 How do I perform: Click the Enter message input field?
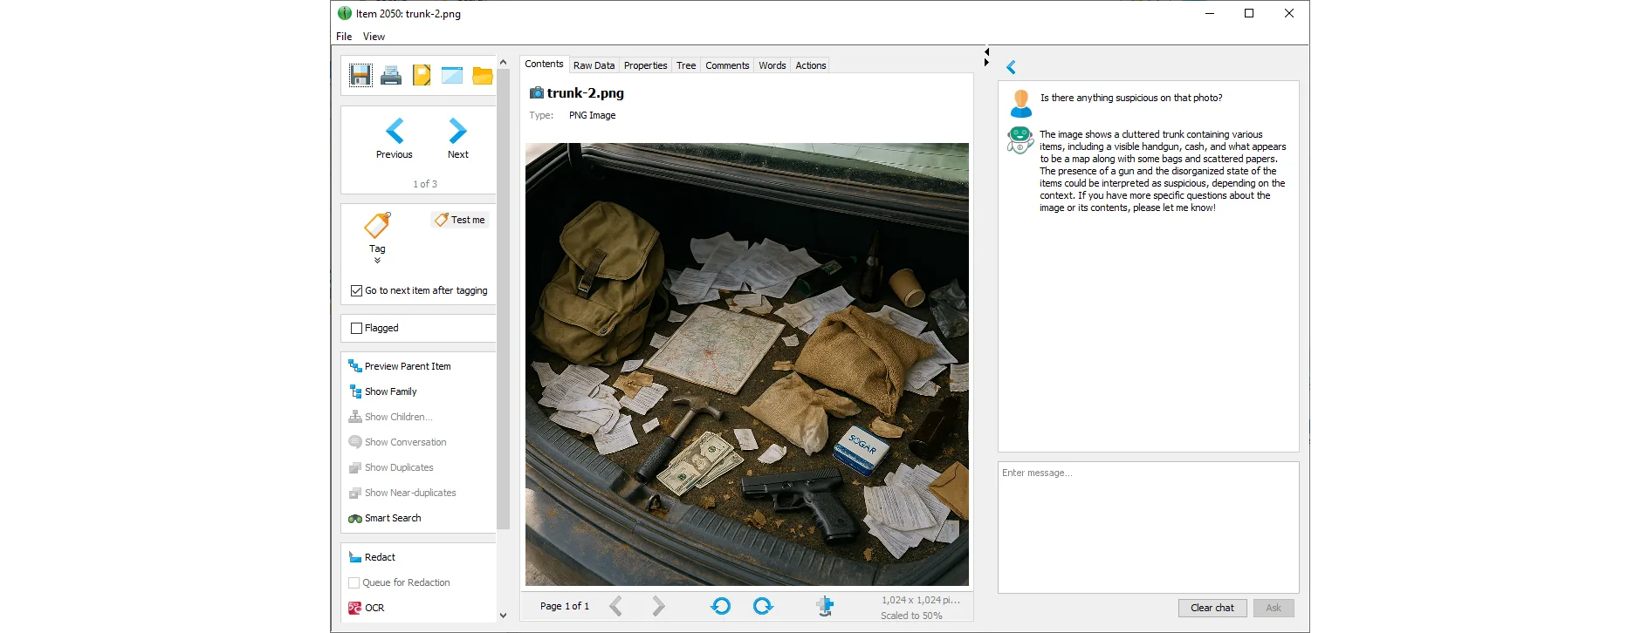click(x=1148, y=527)
